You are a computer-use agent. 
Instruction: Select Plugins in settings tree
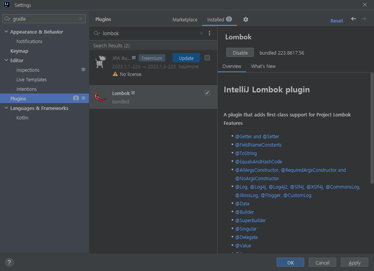tap(44, 98)
